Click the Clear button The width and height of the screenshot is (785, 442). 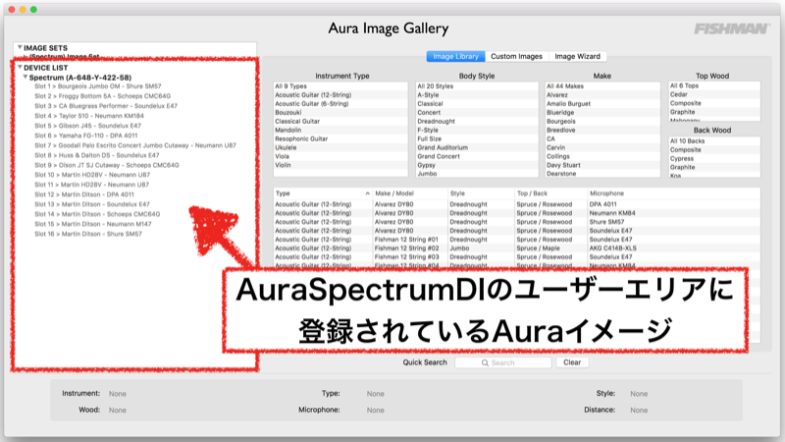pos(572,362)
